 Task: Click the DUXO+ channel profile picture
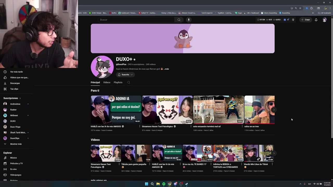(102, 67)
